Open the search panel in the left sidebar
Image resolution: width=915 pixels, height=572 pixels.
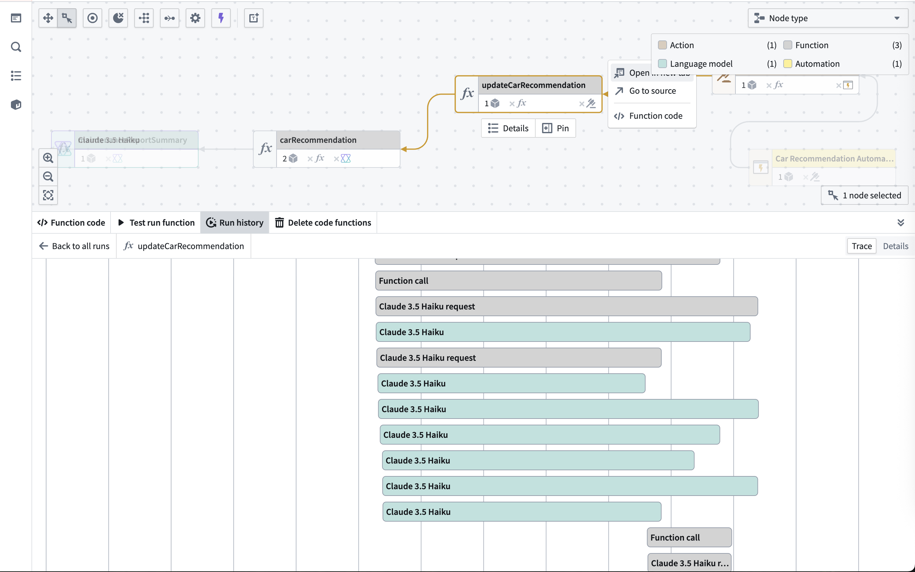(x=16, y=47)
